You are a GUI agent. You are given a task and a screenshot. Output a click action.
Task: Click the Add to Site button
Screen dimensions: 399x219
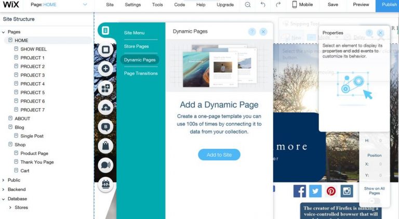tap(219, 154)
